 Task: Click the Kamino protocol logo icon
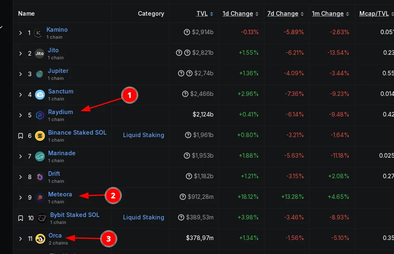click(38, 33)
